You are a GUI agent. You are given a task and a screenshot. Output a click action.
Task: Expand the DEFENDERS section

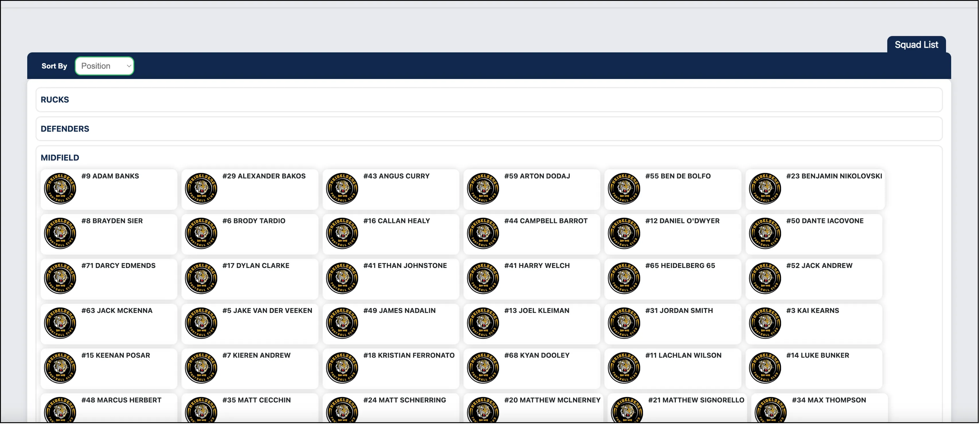pos(65,129)
